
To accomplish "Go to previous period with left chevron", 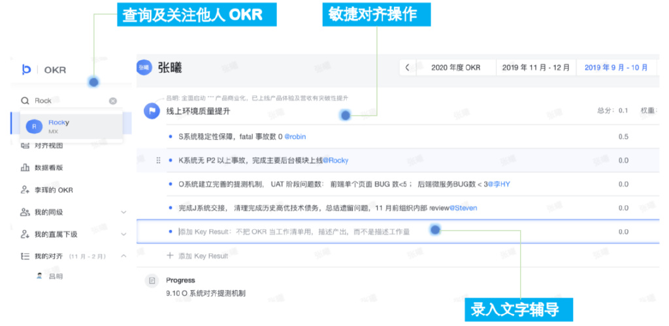I will pyautogui.click(x=408, y=67).
